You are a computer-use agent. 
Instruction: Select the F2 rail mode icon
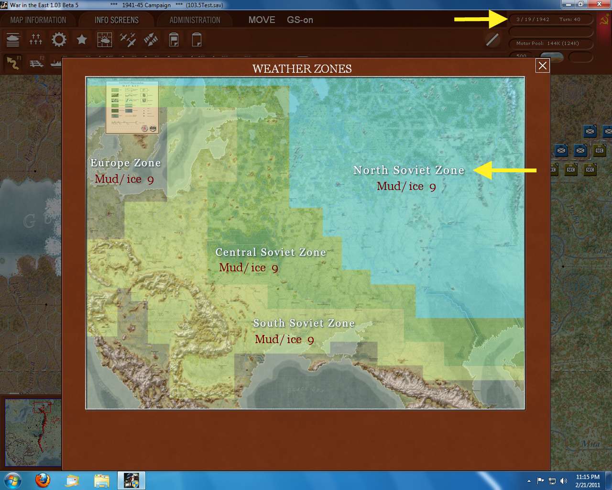click(37, 63)
